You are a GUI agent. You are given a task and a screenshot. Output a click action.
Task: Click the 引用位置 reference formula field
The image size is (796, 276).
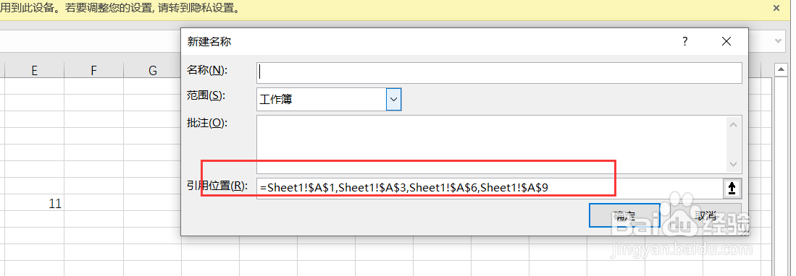click(490, 189)
